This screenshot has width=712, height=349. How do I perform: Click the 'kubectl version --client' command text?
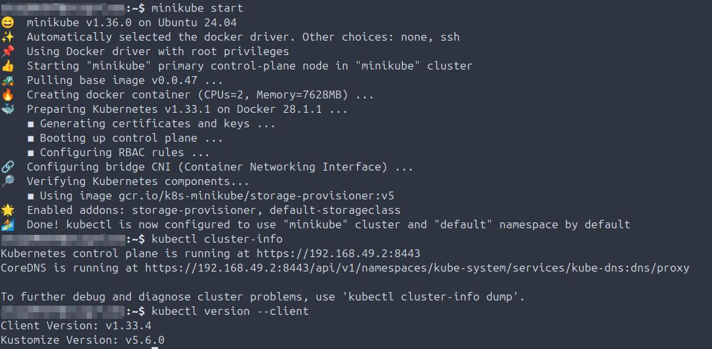point(230,311)
